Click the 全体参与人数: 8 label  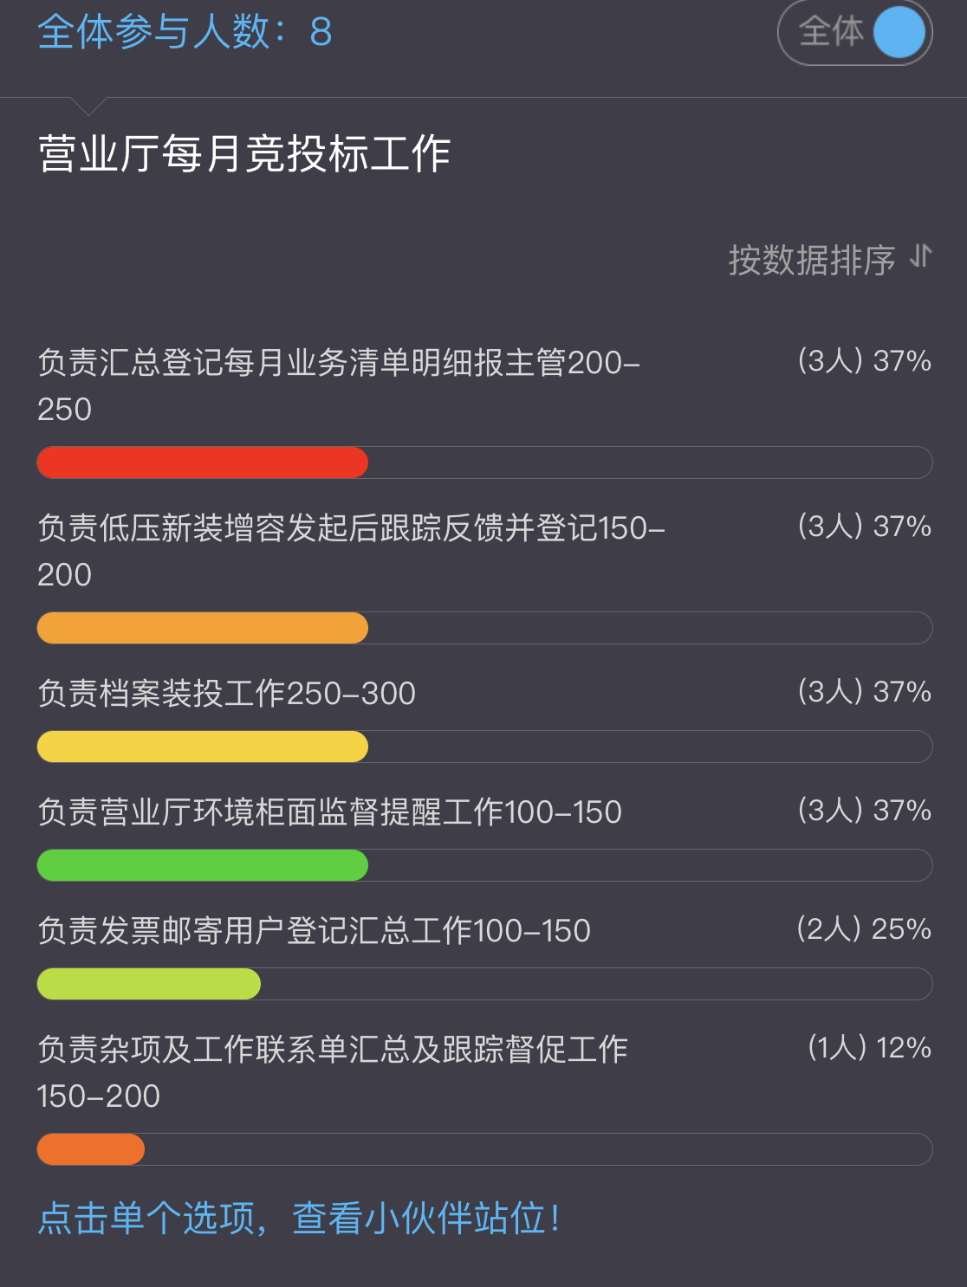pos(185,32)
